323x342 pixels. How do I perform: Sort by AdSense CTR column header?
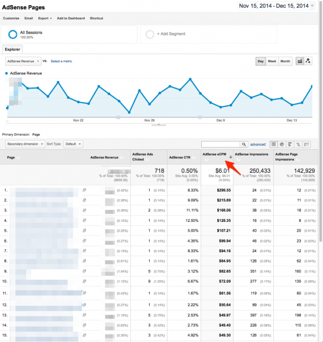tap(180, 157)
